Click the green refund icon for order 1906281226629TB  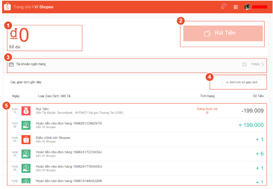pyautogui.click(x=26, y=125)
